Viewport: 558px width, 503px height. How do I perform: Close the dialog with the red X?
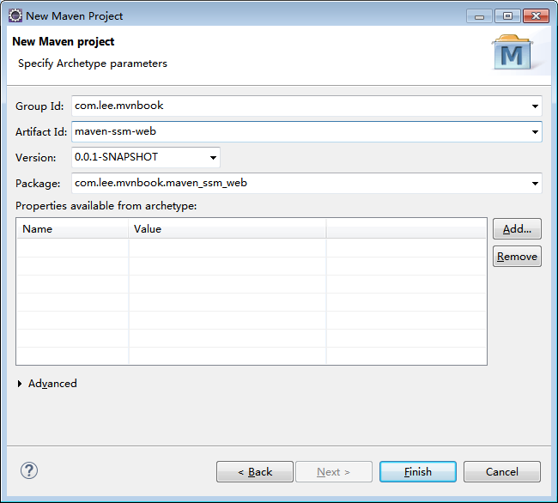pos(536,16)
